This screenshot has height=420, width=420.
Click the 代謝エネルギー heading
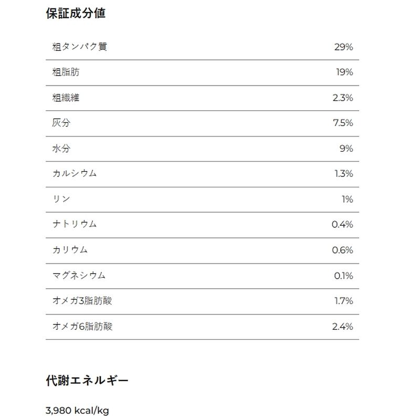point(87,381)
